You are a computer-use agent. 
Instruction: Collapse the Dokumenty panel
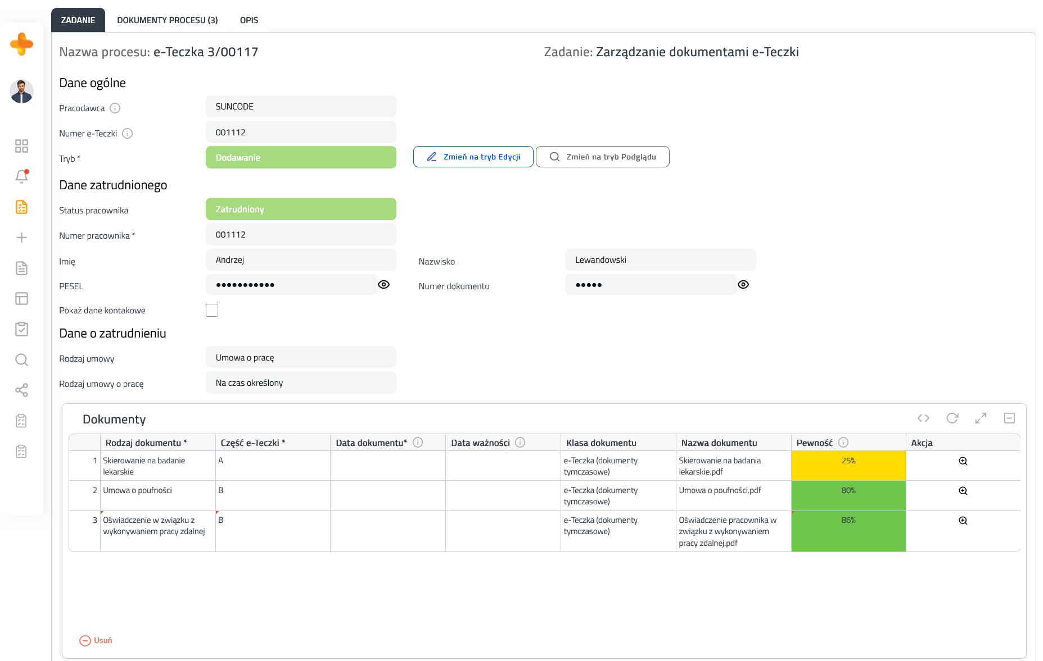(x=1009, y=418)
